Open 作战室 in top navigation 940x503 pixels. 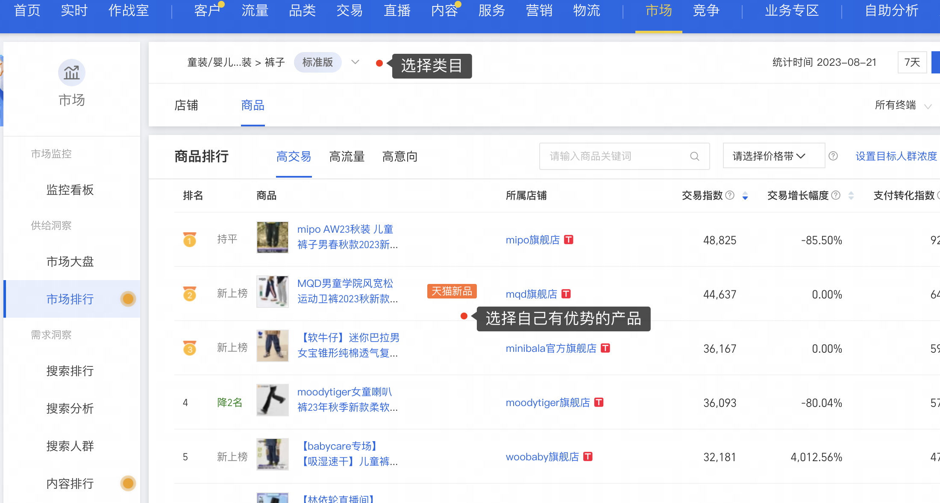click(x=129, y=10)
